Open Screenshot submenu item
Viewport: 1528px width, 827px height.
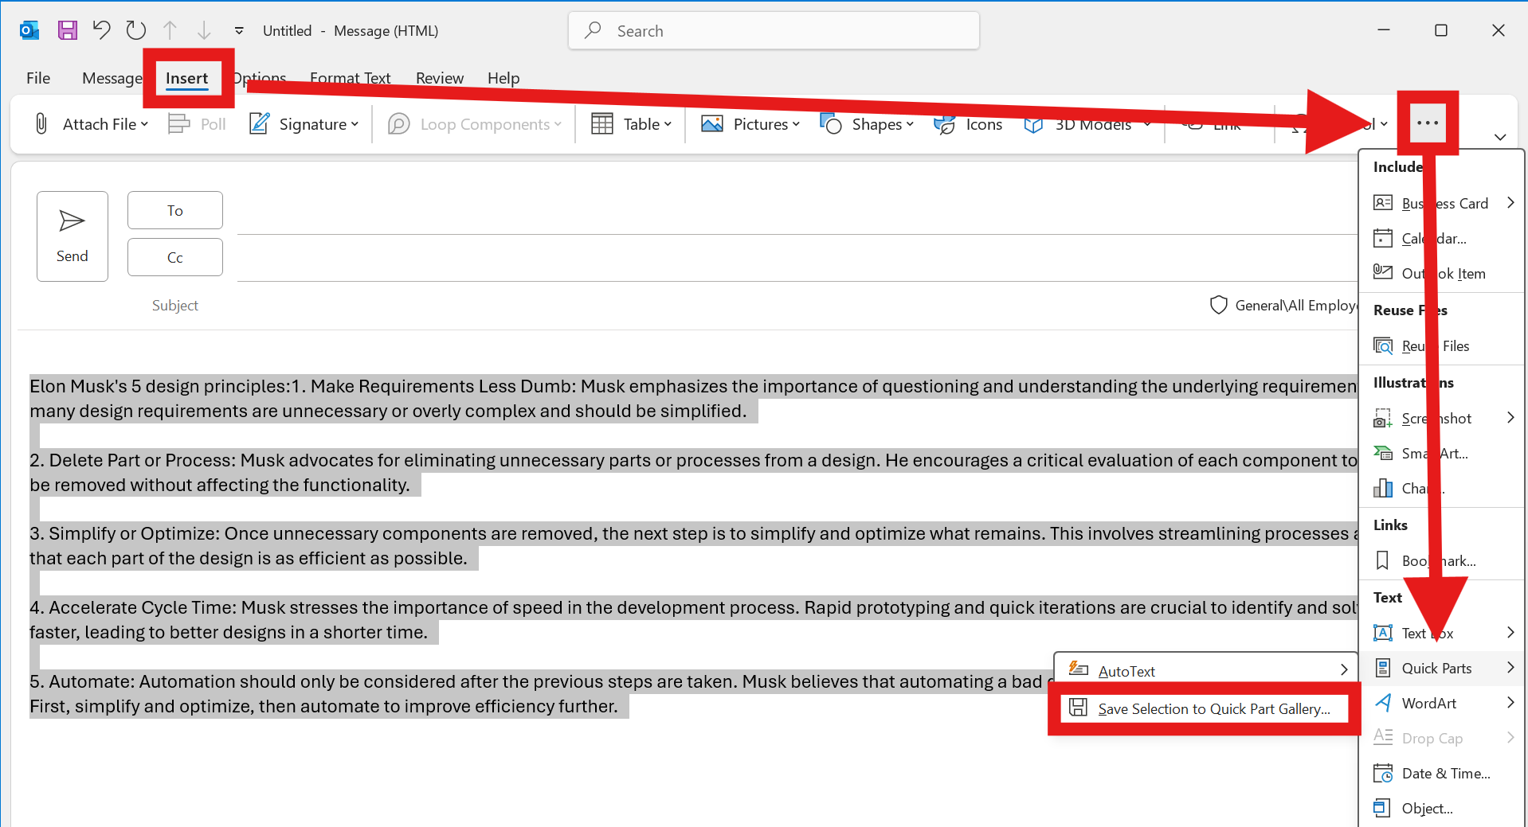coord(1442,418)
